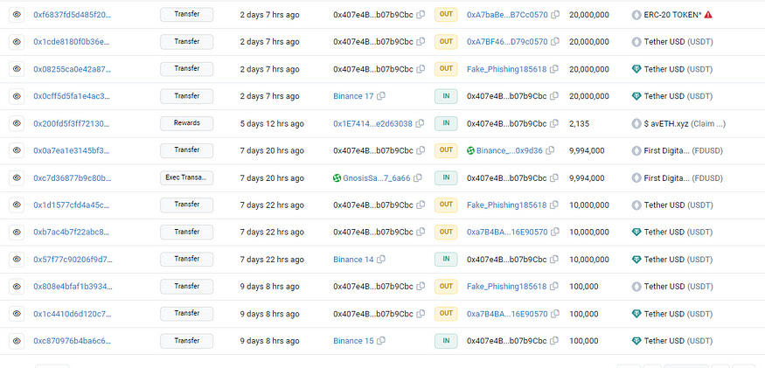This screenshot has width=765, height=368.
Task: Copy 0xa7B4BA...16E90570 address in the 10,000,000 row
Action: [x=555, y=233]
